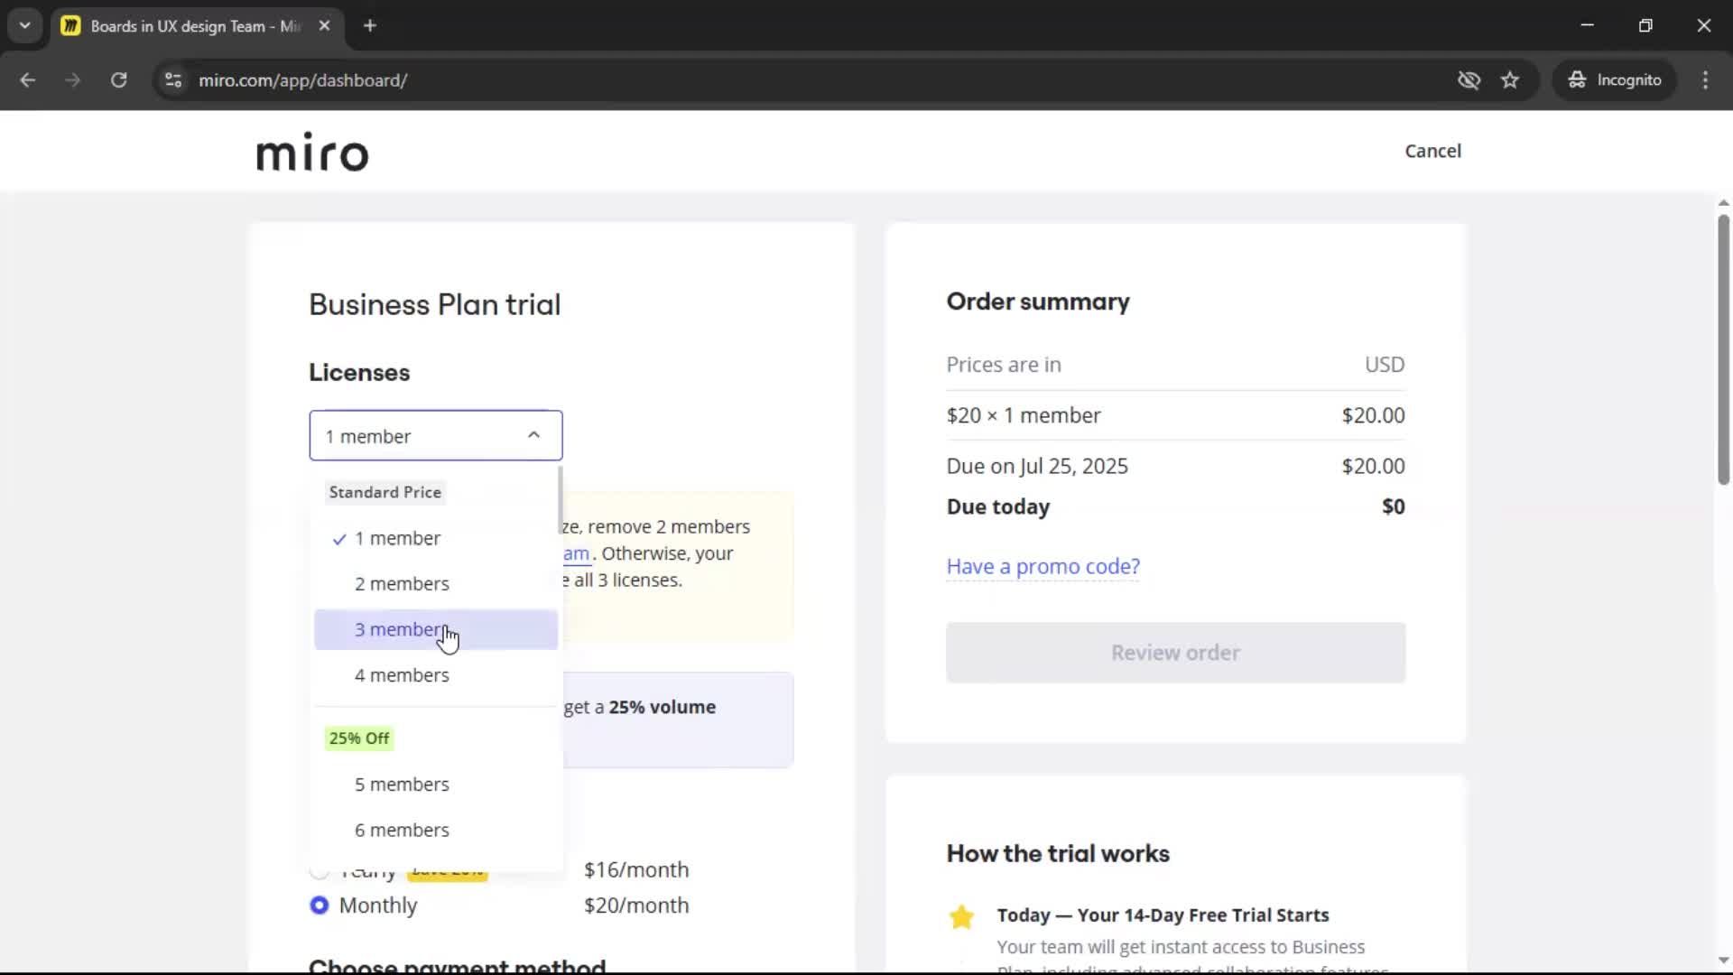
Task: Click the tracking protection eye icon
Action: [x=1469, y=80]
